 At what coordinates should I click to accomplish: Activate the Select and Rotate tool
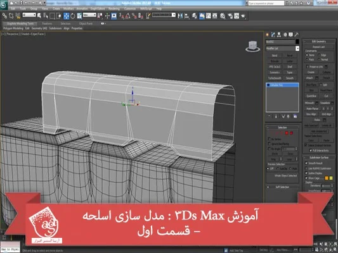pos(73,16)
